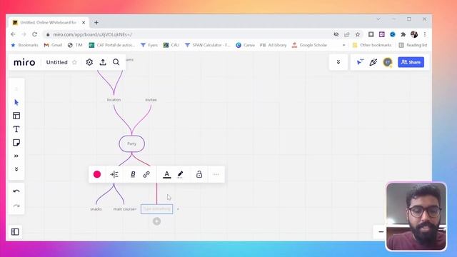Open the frames panel at bottom left
Image resolution: width=457 pixels, height=257 pixels.
point(15,232)
